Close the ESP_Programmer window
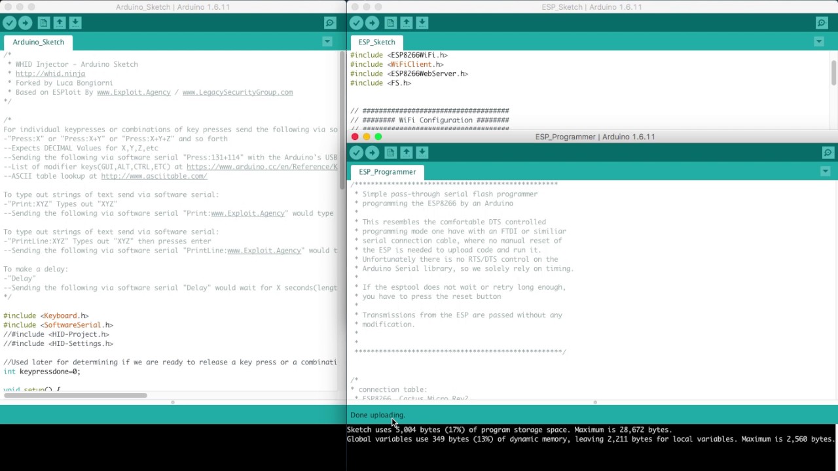This screenshot has width=838, height=471. coord(355,137)
